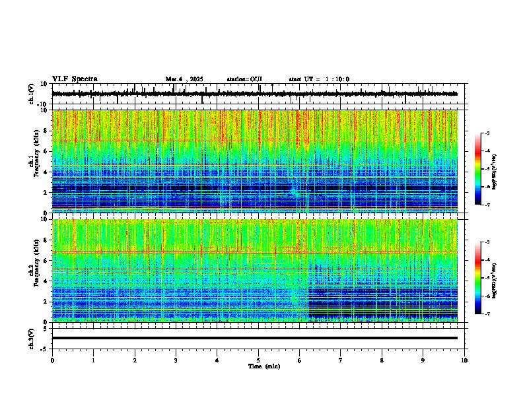
Task: Click the "4" kHz tick on ch.2 frequency axis
Action: 46,281
